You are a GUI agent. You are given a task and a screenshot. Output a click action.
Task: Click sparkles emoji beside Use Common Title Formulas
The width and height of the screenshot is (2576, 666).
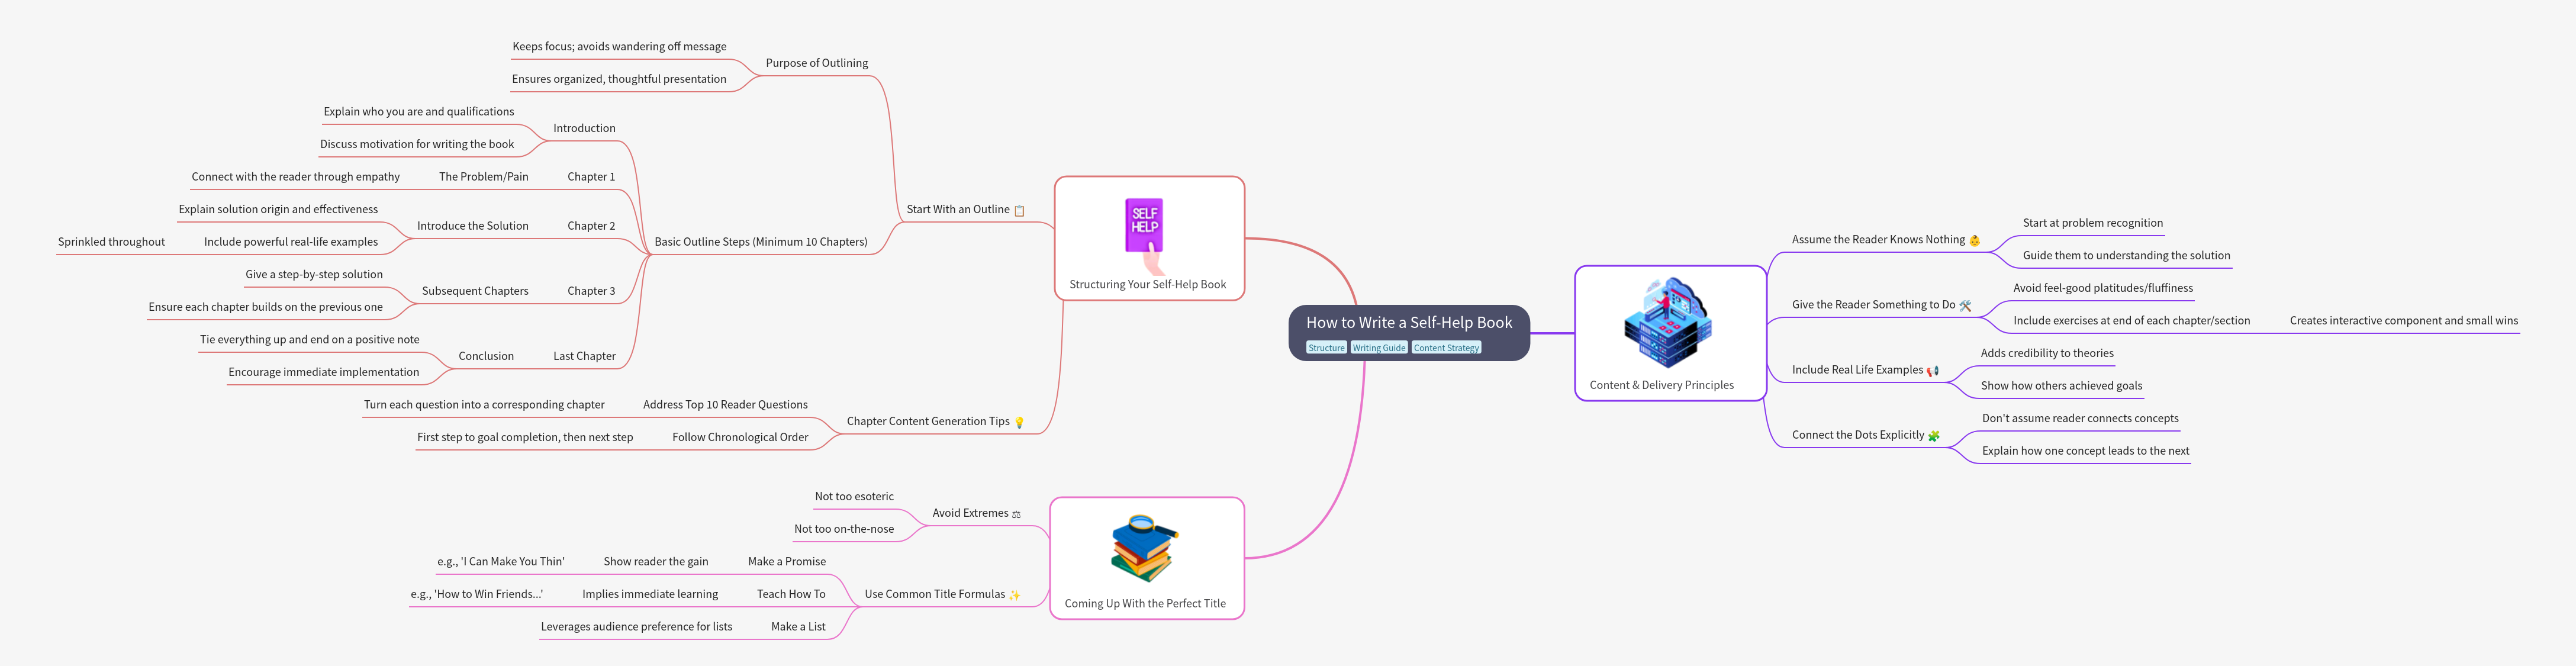(1014, 595)
